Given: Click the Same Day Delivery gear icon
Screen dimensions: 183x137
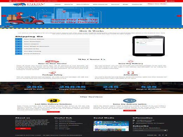Looking at the screenshot, I should [x=130, y=62].
